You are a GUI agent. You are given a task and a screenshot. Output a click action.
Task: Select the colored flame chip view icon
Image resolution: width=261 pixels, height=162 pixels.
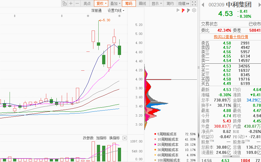point(183,10)
